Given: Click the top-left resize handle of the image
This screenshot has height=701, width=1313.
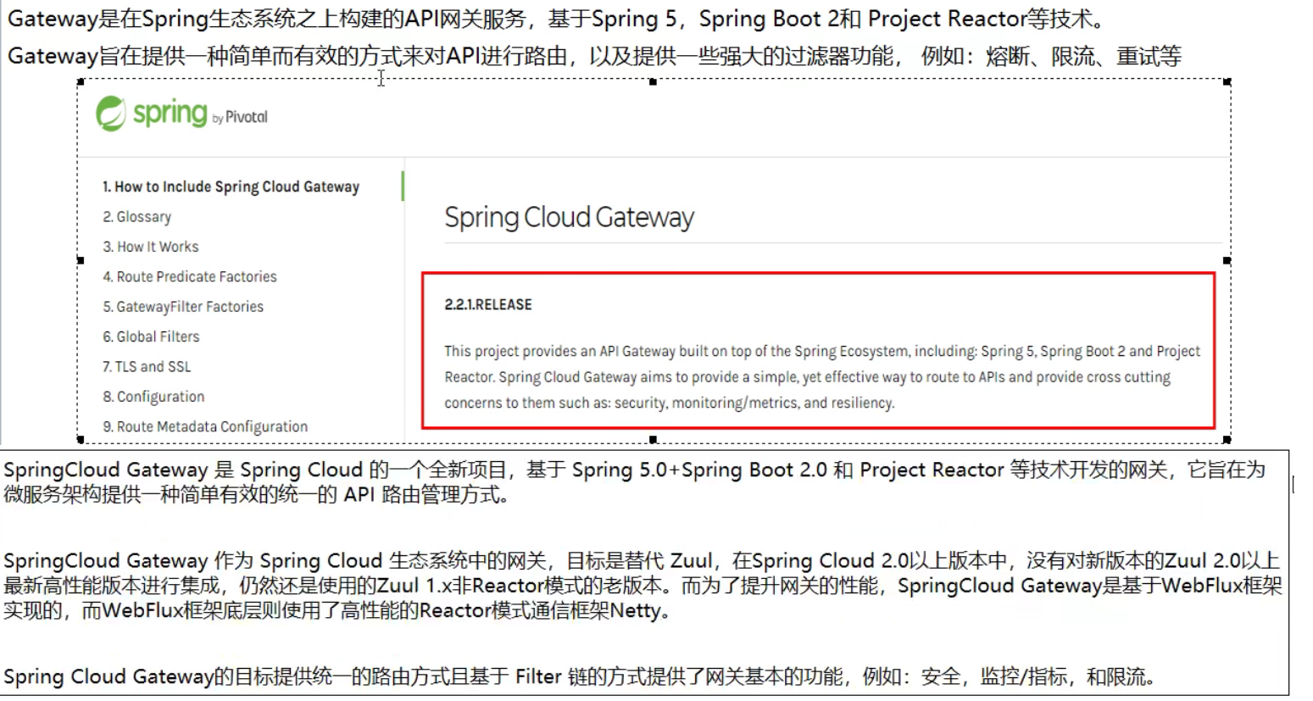Looking at the screenshot, I should click(81, 82).
